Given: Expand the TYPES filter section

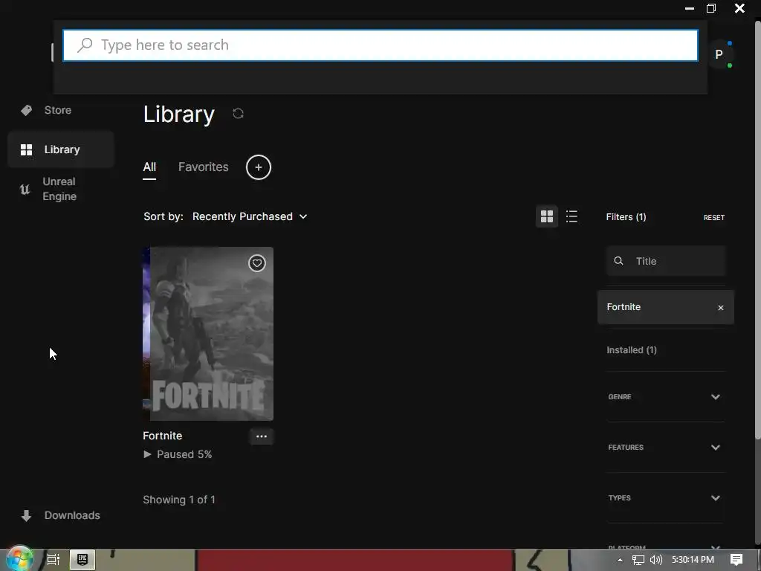Looking at the screenshot, I should tap(664, 497).
